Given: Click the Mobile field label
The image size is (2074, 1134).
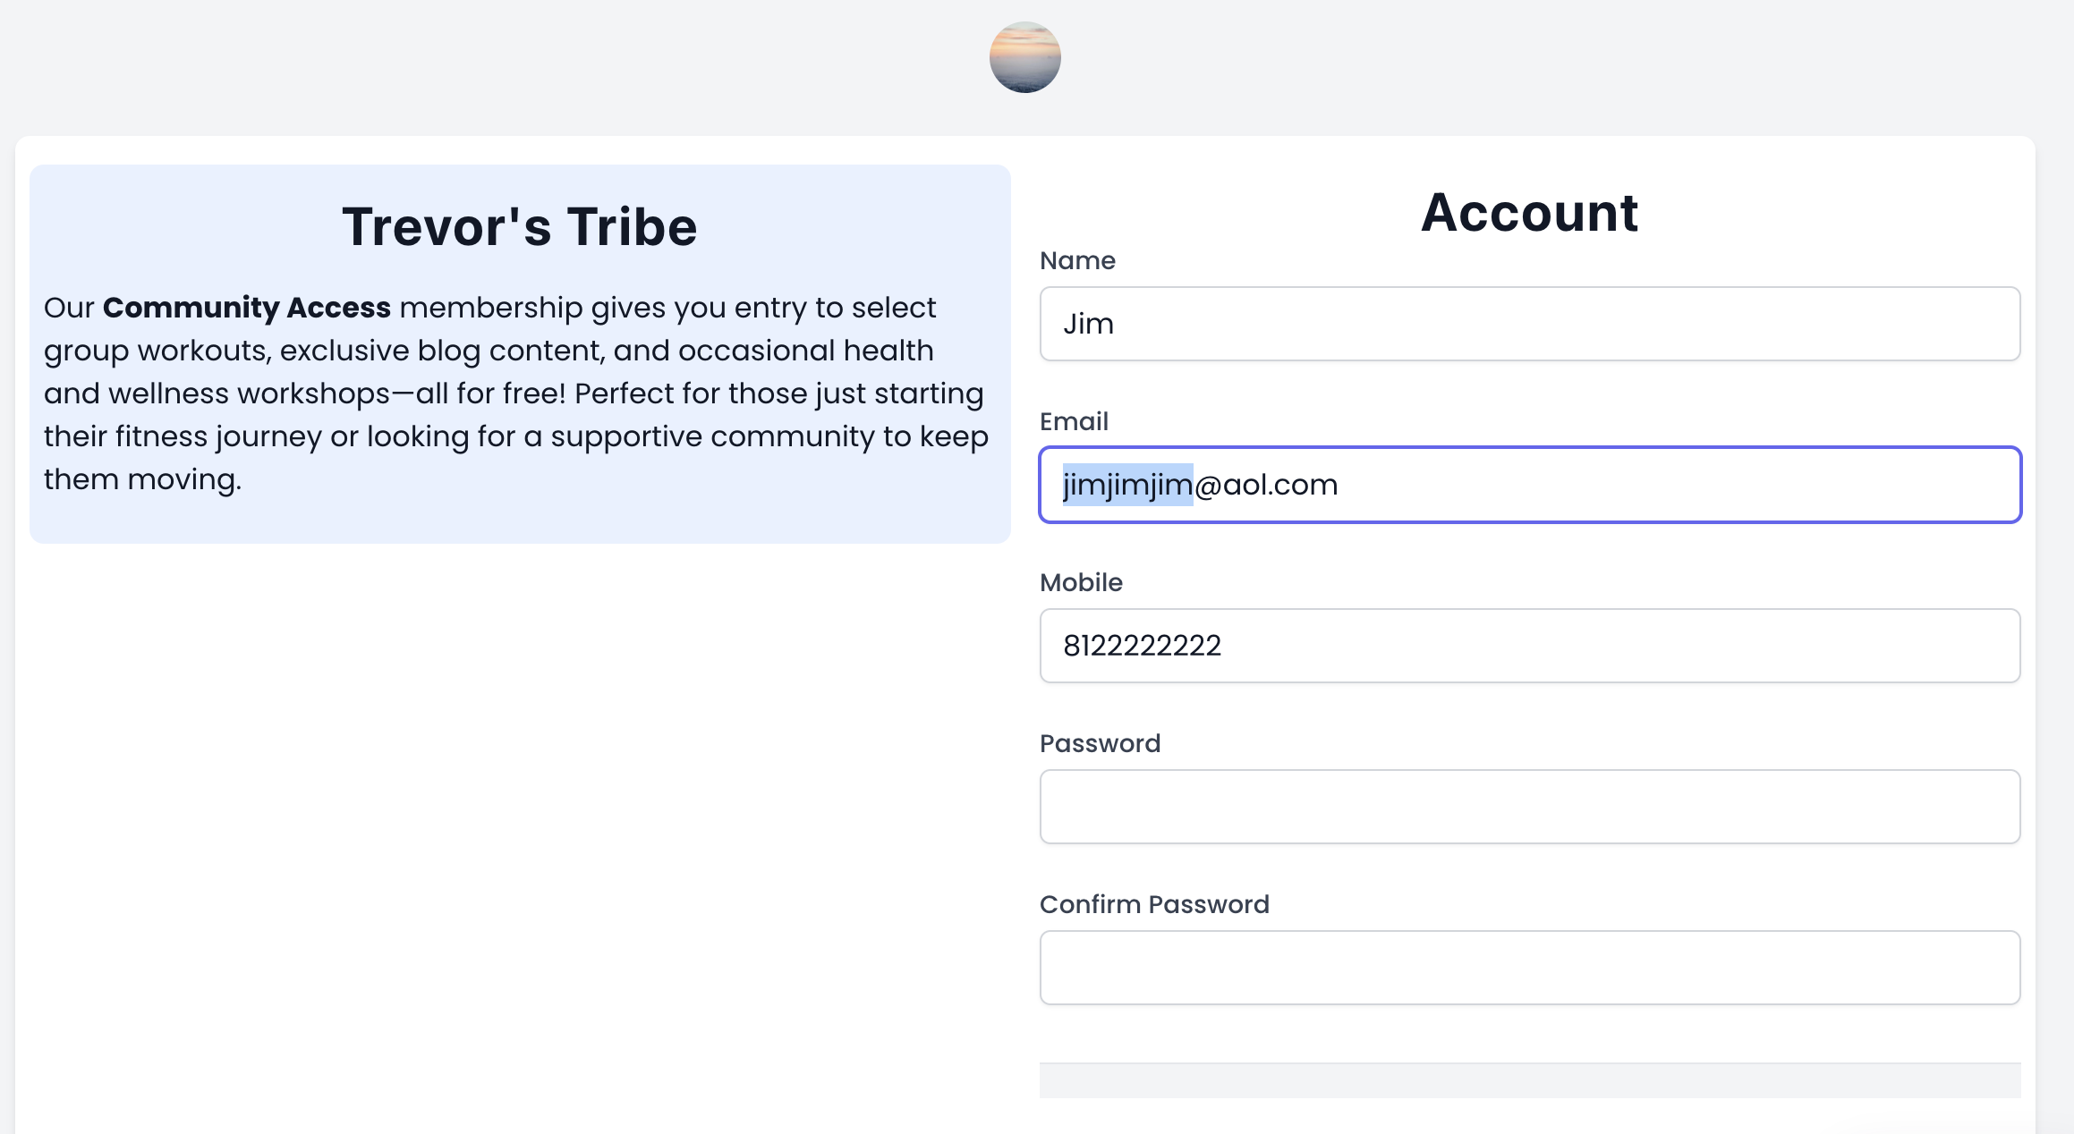Looking at the screenshot, I should click(x=1081, y=582).
